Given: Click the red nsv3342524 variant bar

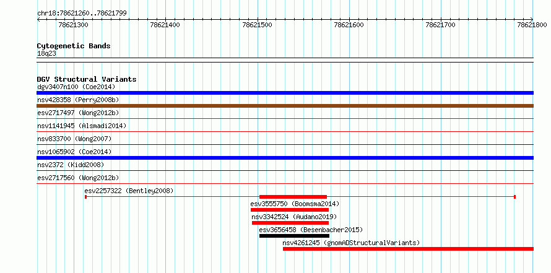Looking at the screenshot, I should [290, 223].
